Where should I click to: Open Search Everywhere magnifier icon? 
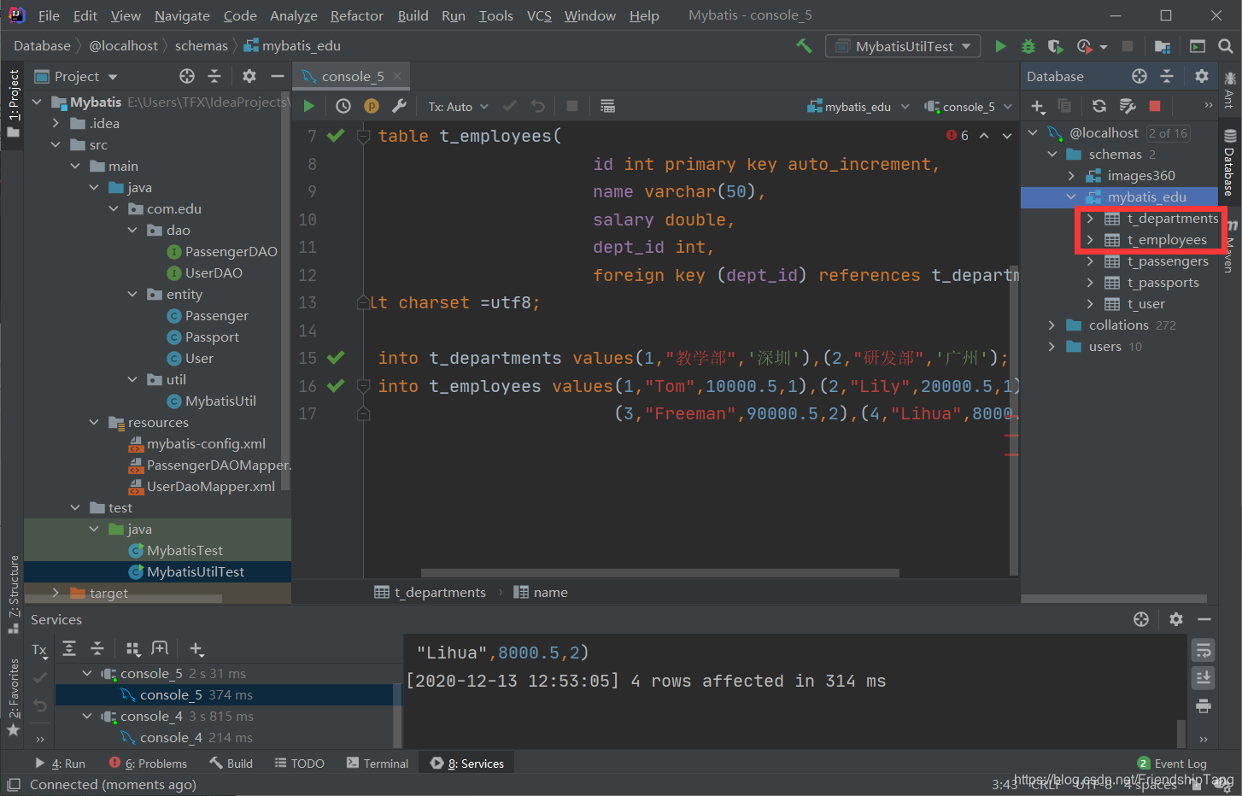(x=1225, y=46)
